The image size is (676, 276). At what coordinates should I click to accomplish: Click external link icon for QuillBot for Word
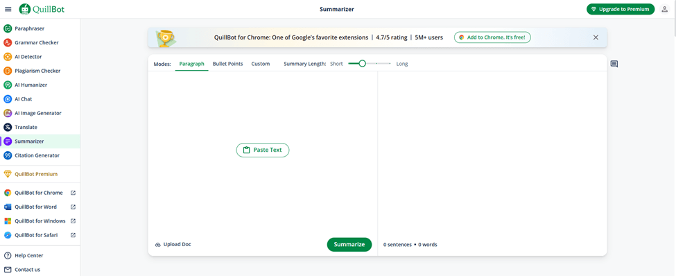pos(73,207)
